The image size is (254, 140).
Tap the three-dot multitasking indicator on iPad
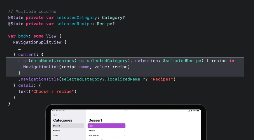pyautogui.click(x=126, y=111)
